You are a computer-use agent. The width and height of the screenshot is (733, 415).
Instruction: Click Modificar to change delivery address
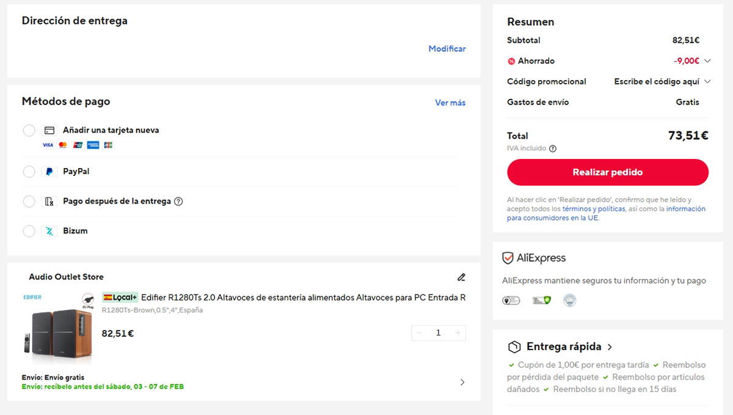(x=447, y=49)
